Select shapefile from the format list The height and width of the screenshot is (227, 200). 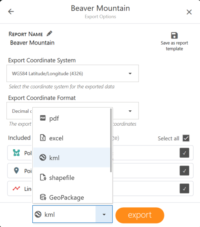(x=71, y=177)
